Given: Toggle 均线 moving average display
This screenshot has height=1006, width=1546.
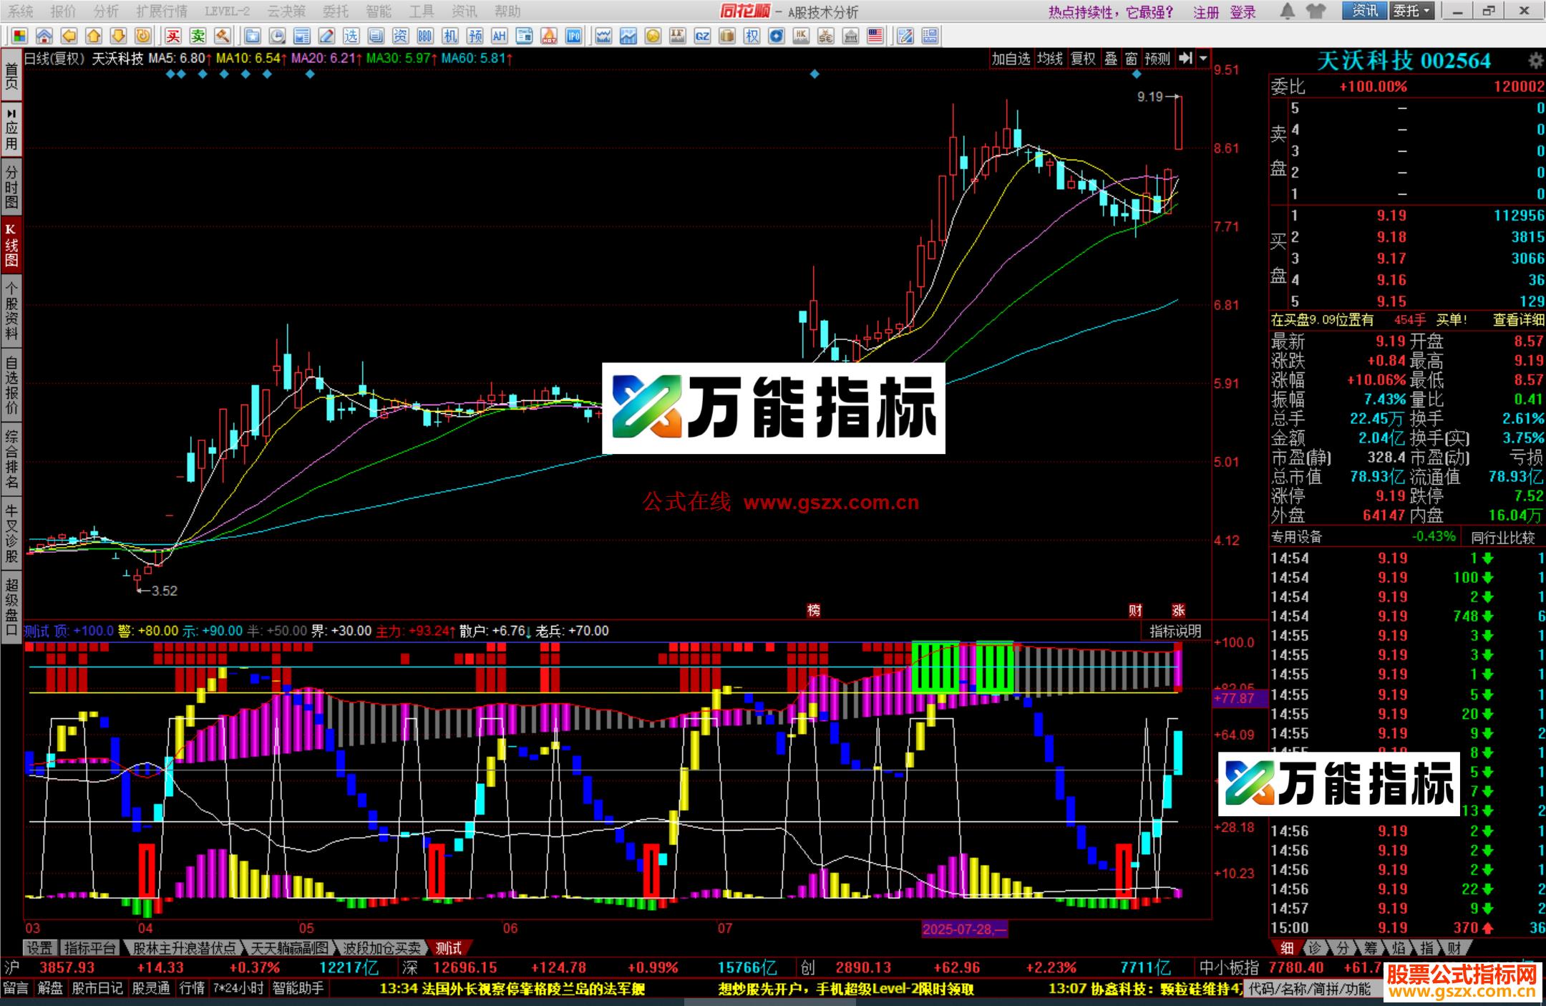Looking at the screenshot, I should (1050, 59).
